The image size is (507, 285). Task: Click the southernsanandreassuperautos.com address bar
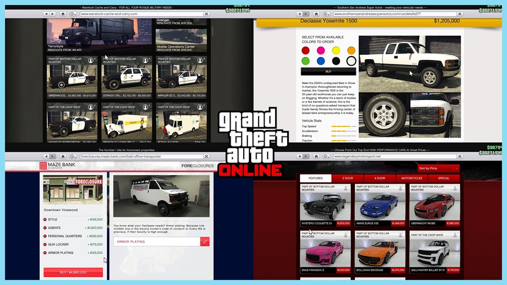click(x=395, y=14)
